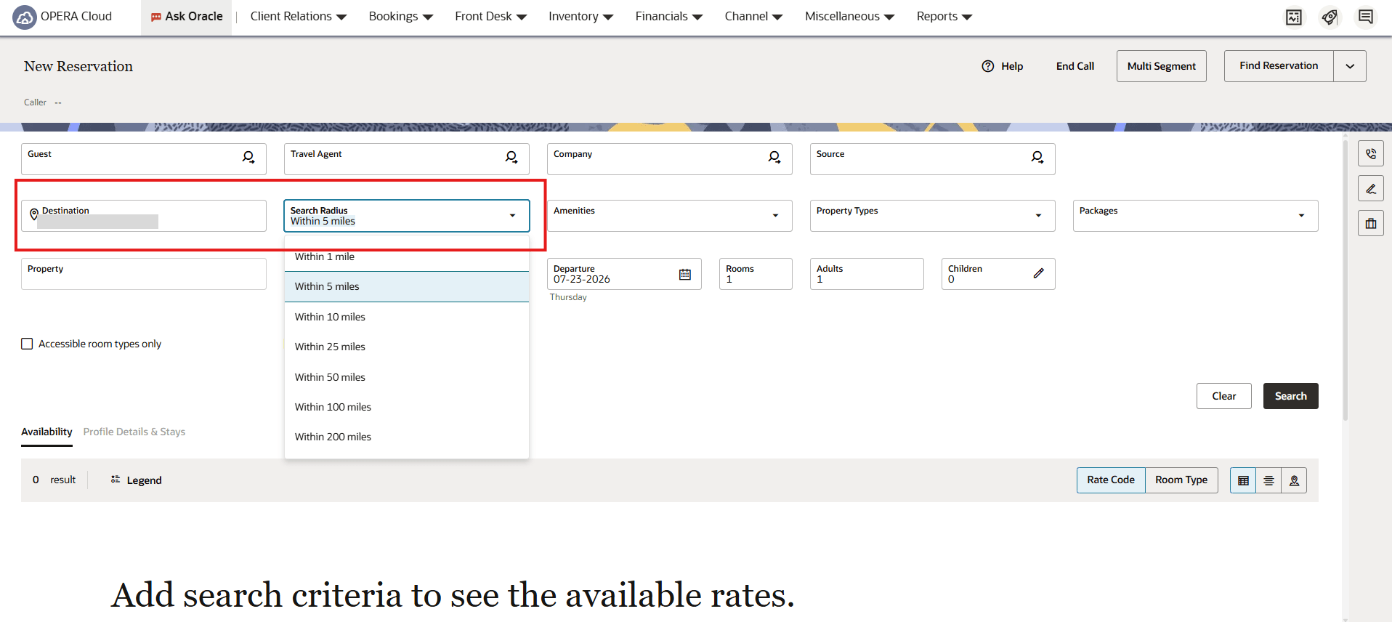Switch results to list view
Image resolution: width=1392 pixels, height=622 pixels.
pos(1268,480)
